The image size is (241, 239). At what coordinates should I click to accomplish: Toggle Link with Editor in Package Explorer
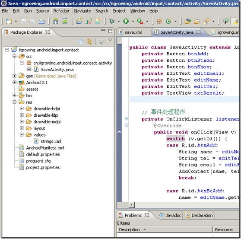point(89,41)
